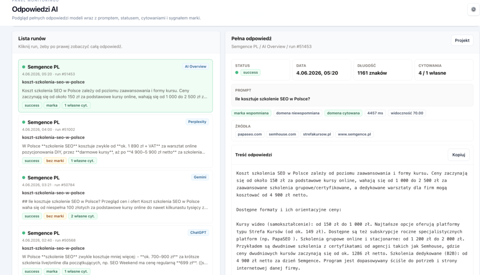Click the AI Overview badge
Viewport: 480px width, 275px height.
point(195,67)
